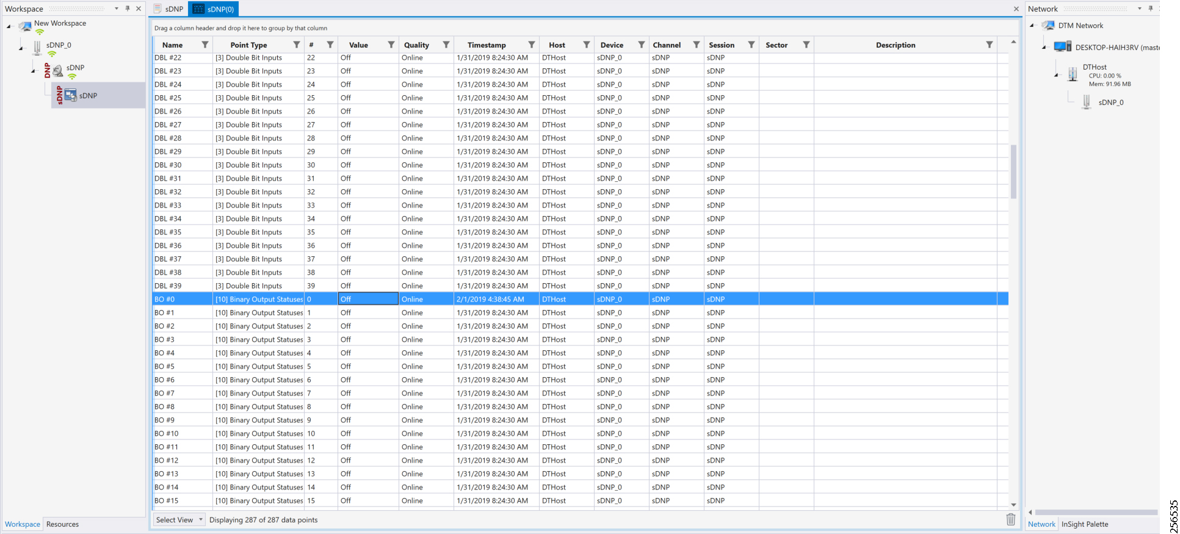Switch to the Workspace bottom tab
The height and width of the screenshot is (534, 1180).
click(23, 524)
